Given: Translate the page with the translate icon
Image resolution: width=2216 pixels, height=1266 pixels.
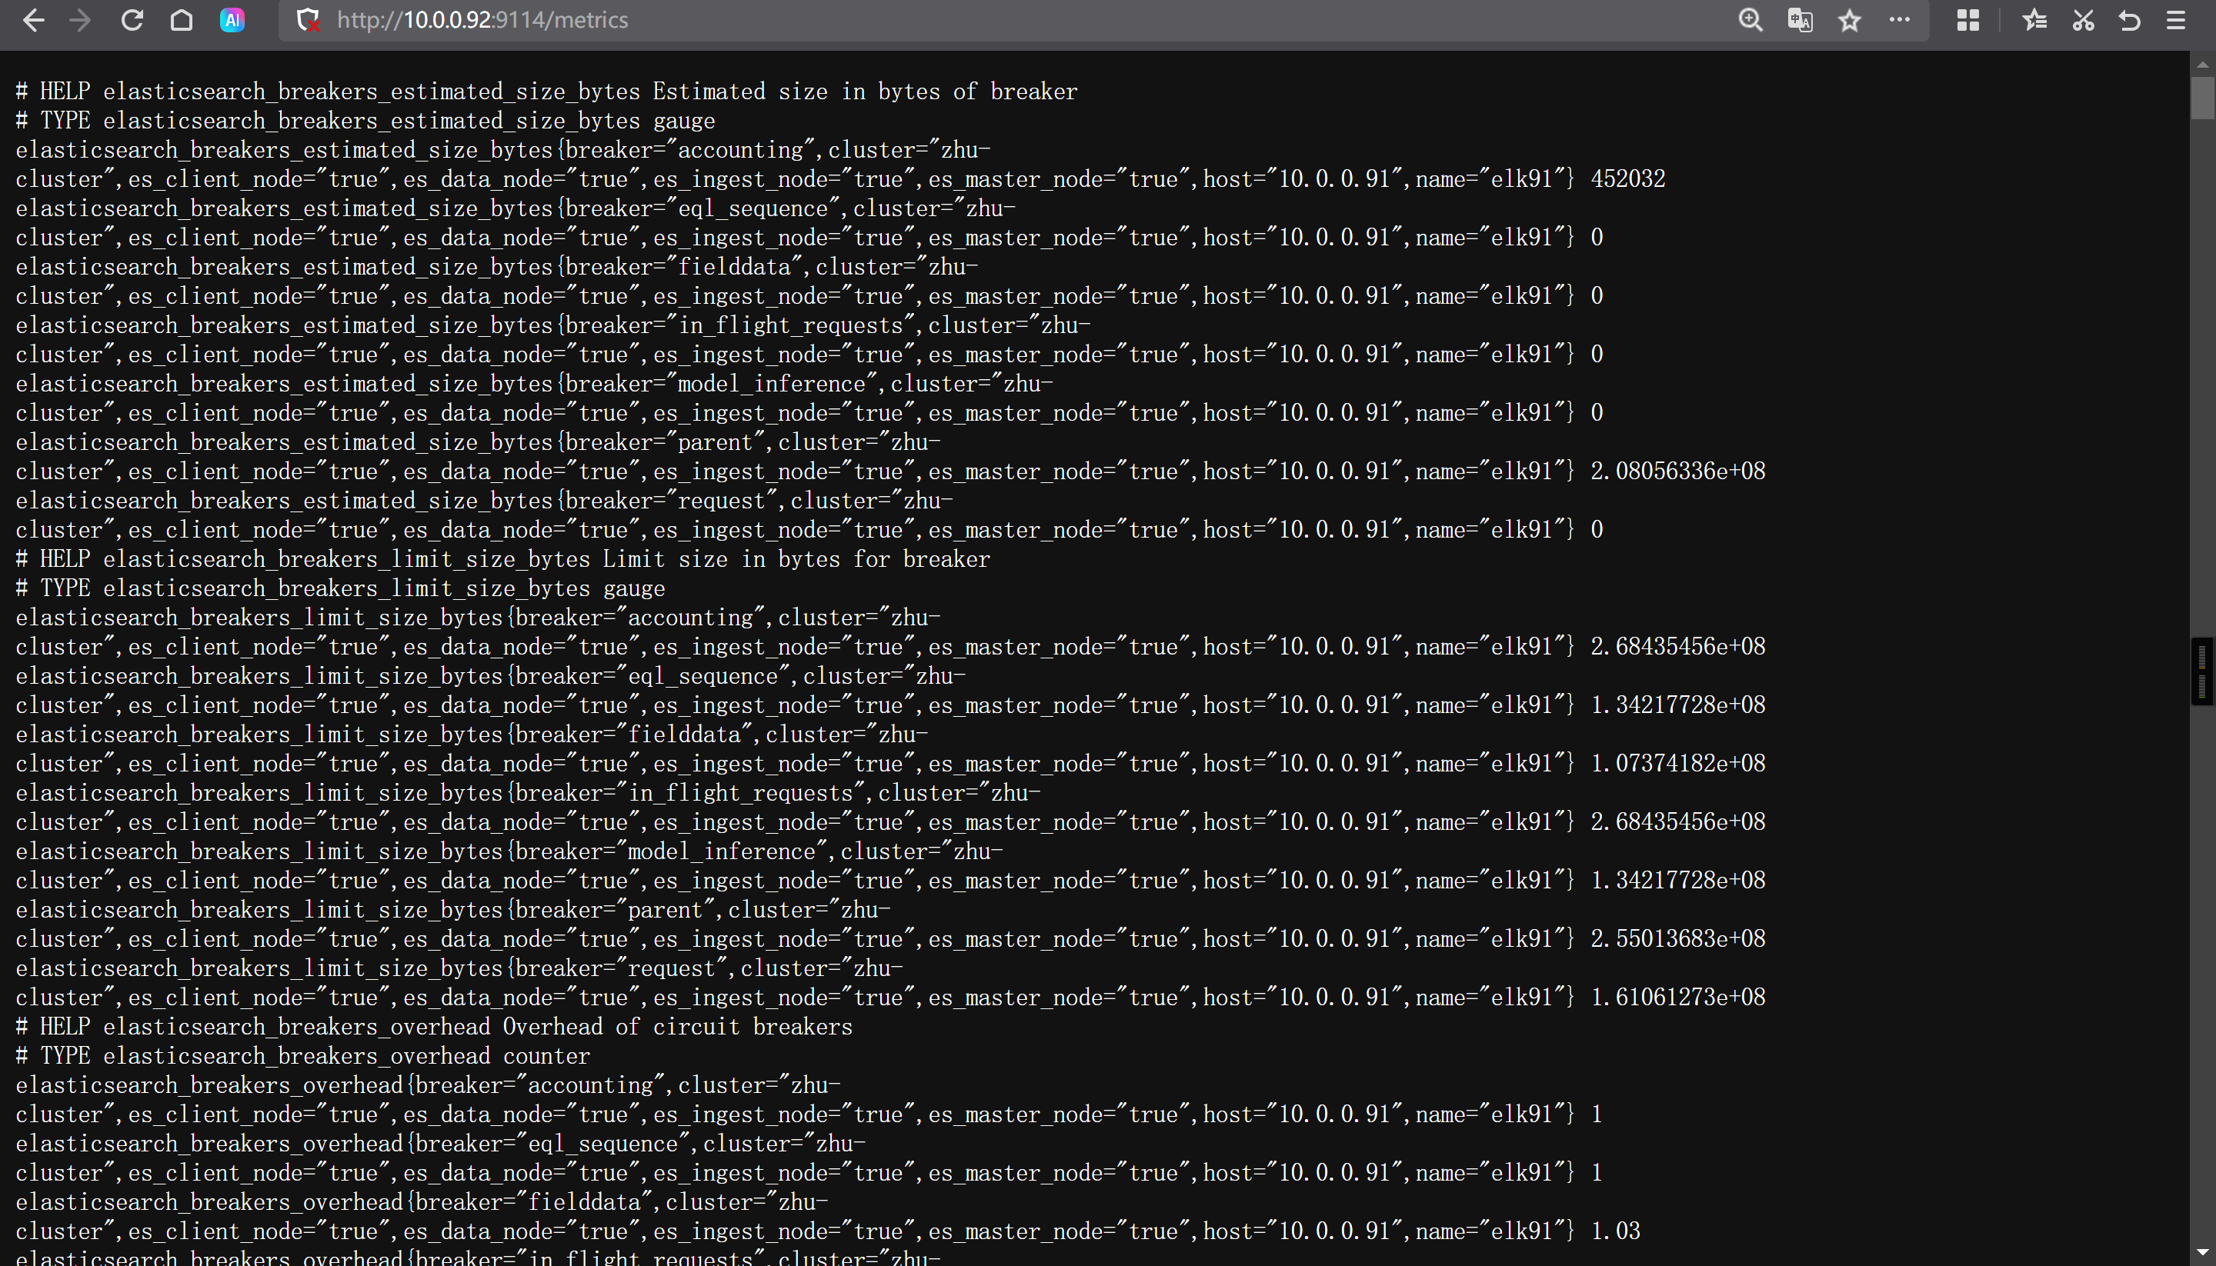Looking at the screenshot, I should point(1800,20).
